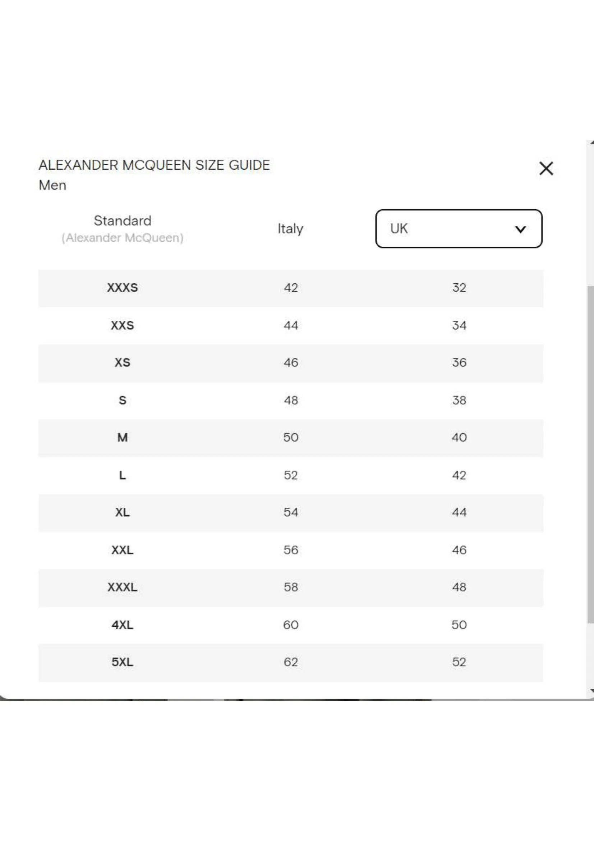The width and height of the screenshot is (594, 841).
Task: Open the UK region dropdown
Action: [459, 229]
